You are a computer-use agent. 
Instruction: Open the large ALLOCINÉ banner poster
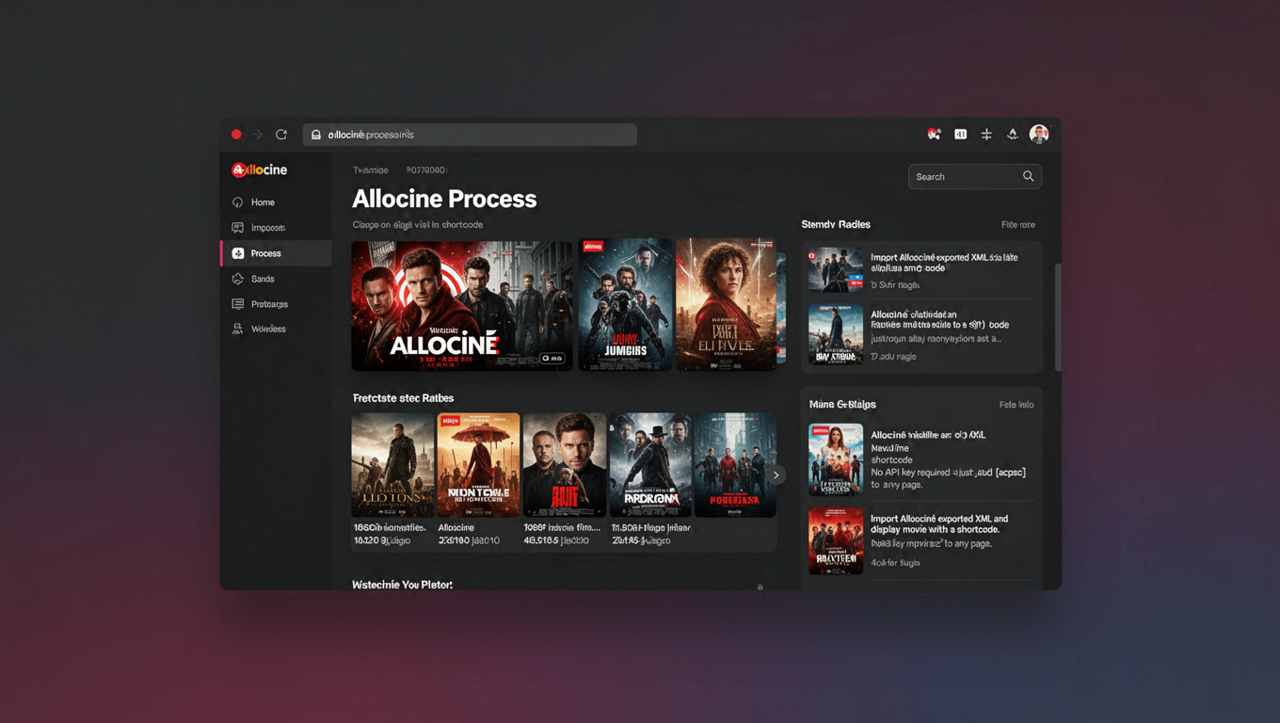point(462,306)
